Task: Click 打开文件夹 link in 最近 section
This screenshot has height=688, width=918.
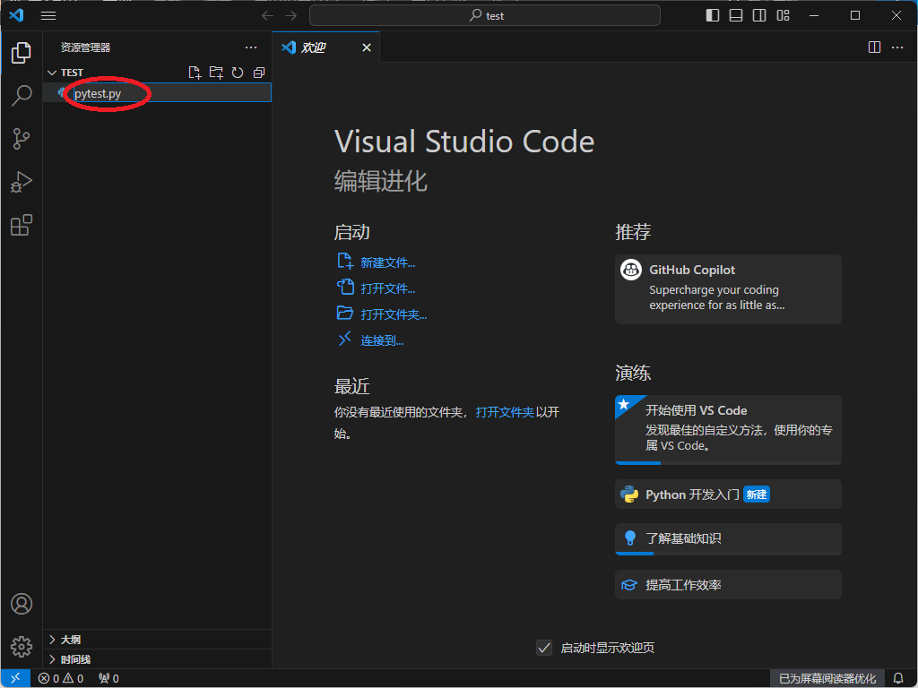Action: coord(505,412)
